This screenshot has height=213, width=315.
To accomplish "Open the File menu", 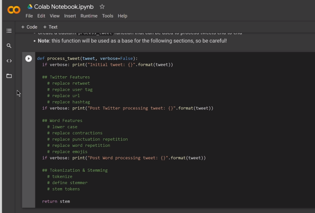I will tap(29, 16).
